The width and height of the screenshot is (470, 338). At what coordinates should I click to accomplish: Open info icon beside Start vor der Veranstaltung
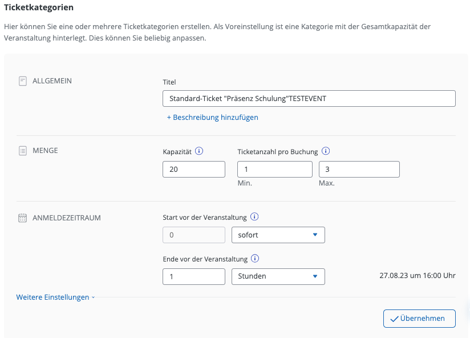tap(254, 217)
